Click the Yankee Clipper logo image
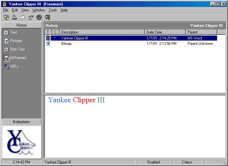Screen dimensions: 228x166 click(x=21, y=142)
